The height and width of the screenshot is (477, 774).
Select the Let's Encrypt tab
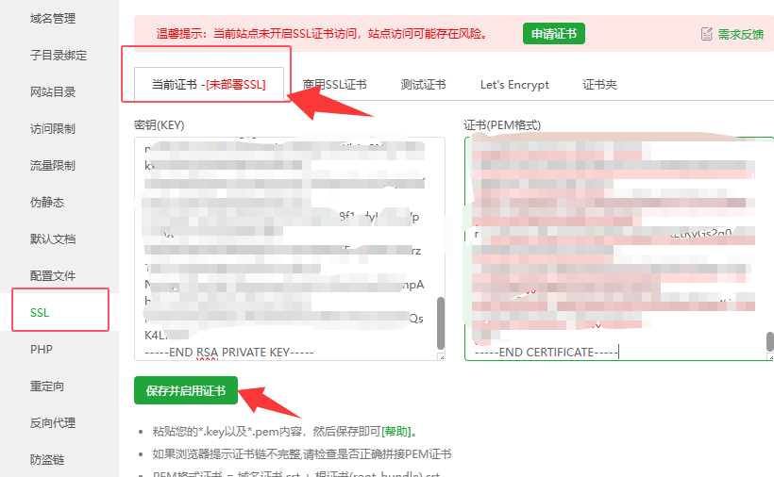tap(514, 85)
